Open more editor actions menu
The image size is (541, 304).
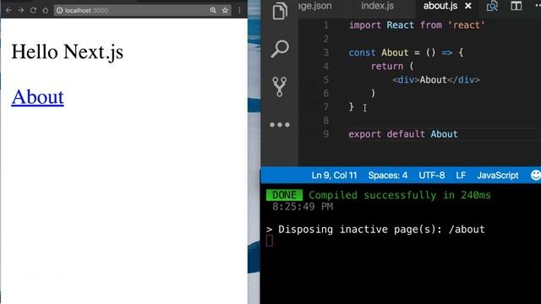click(538, 6)
